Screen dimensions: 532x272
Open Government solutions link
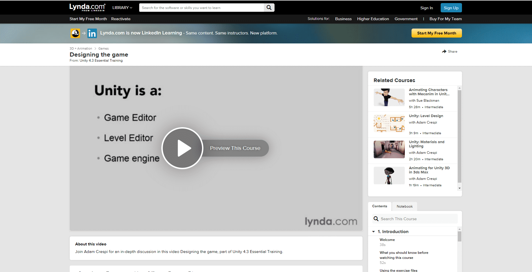pos(406,19)
